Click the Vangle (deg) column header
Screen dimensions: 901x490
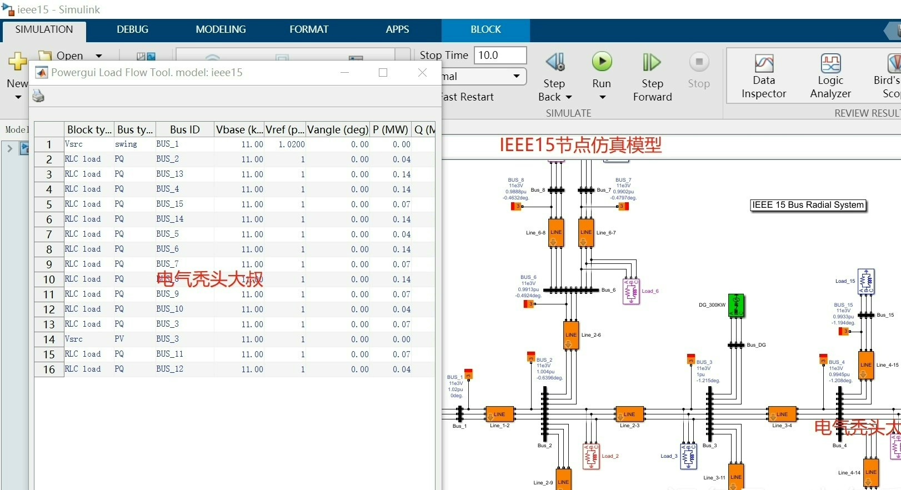[x=338, y=129]
